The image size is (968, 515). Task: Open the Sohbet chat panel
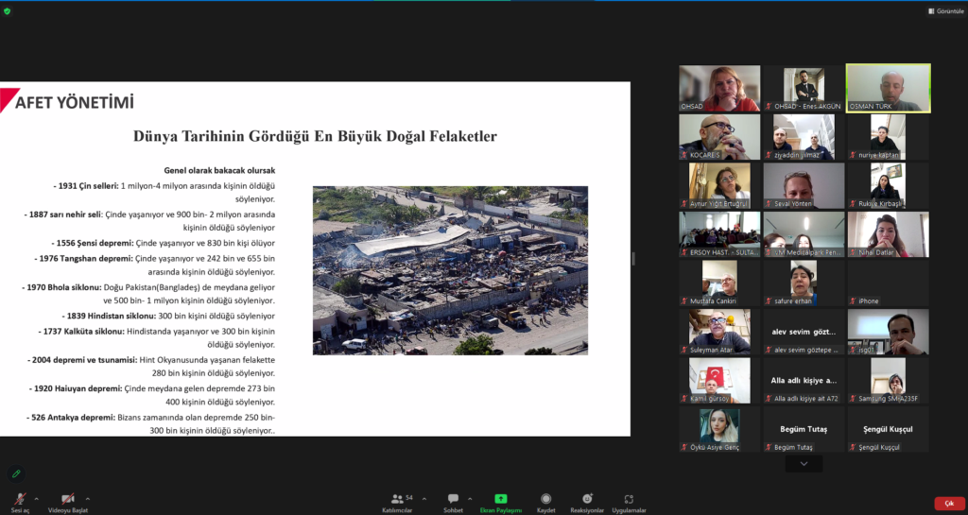453,499
